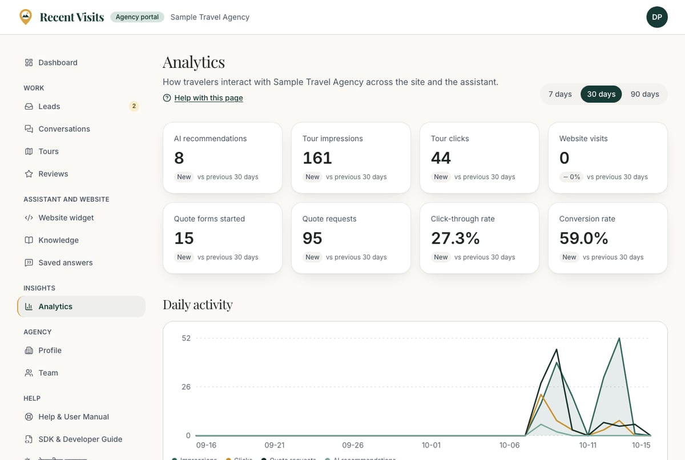Select the 30 days range
Viewport: 685px width, 460px height.
click(x=601, y=94)
